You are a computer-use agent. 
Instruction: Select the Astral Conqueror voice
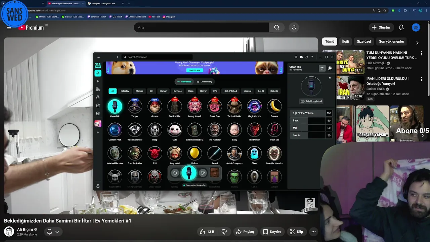tap(234, 154)
